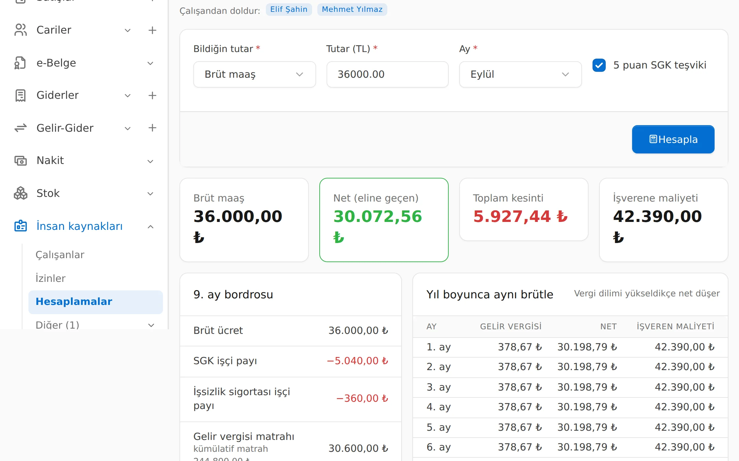Click the GELİR VERGİSİ column header
Screen dimensions: 739x461
511,327
